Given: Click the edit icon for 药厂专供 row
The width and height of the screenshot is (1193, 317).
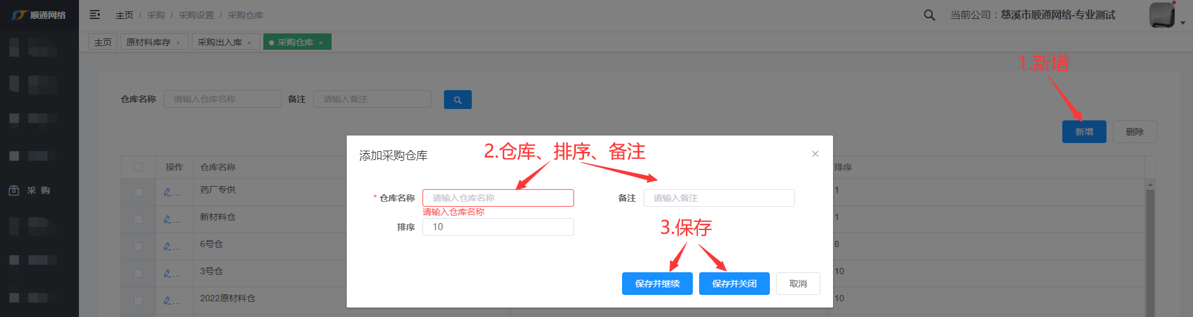Looking at the screenshot, I should [169, 192].
